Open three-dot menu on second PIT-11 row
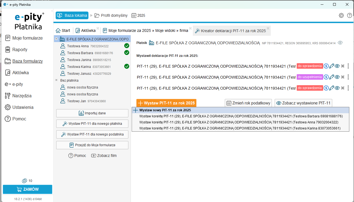The image size is (354, 202). (x=348, y=77)
